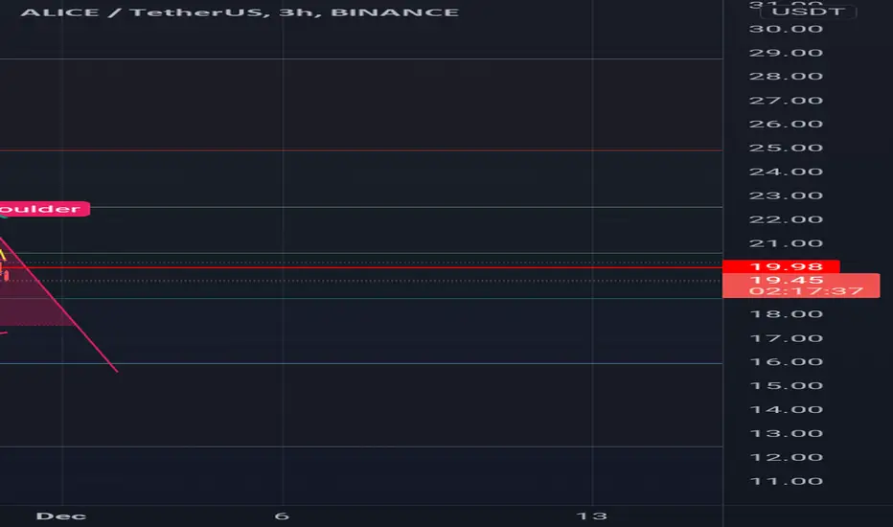Viewport: 893px width, 527px height.
Task: Click the 22.00 price axis value
Action: tap(786, 219)
